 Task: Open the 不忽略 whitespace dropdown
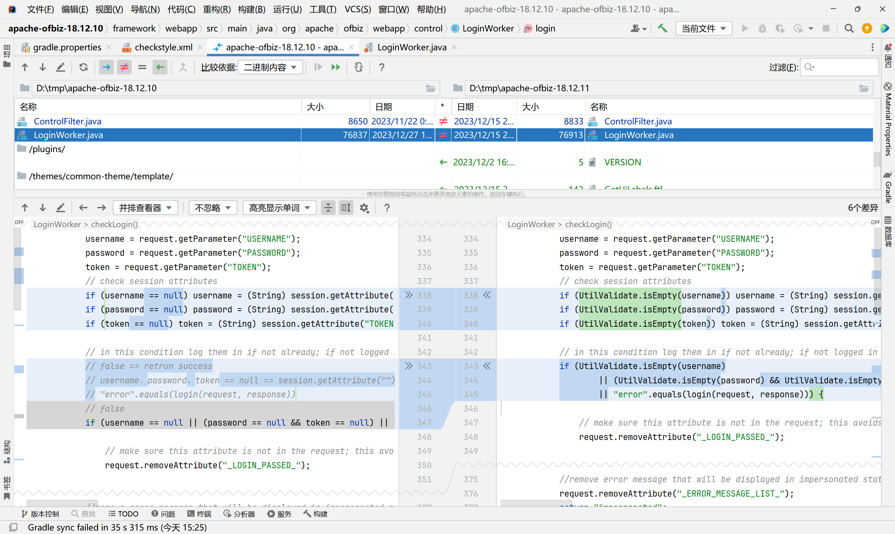(x=213, y=208)
